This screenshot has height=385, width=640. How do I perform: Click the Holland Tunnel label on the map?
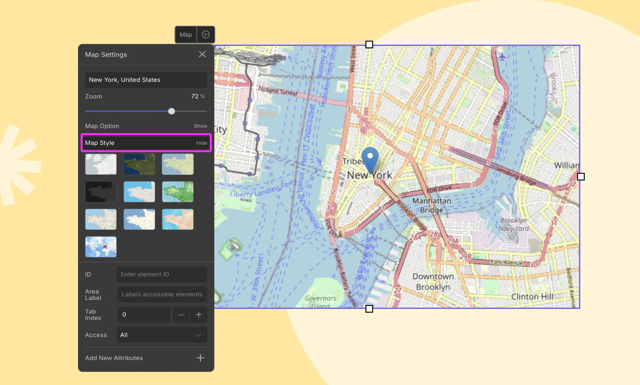[277, 91]
